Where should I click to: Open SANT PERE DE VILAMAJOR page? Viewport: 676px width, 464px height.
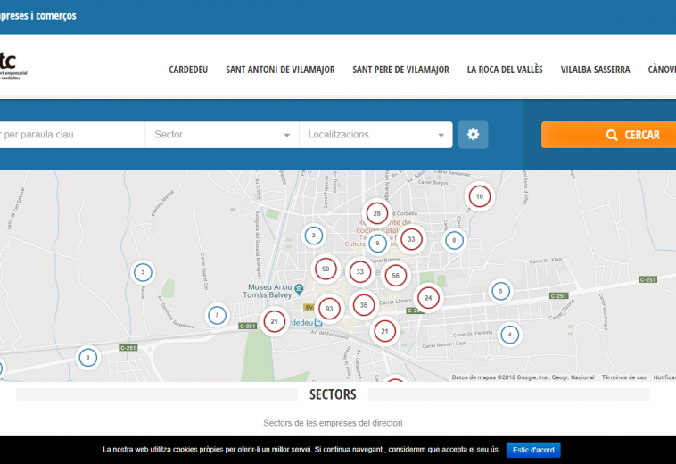[400, 70]
